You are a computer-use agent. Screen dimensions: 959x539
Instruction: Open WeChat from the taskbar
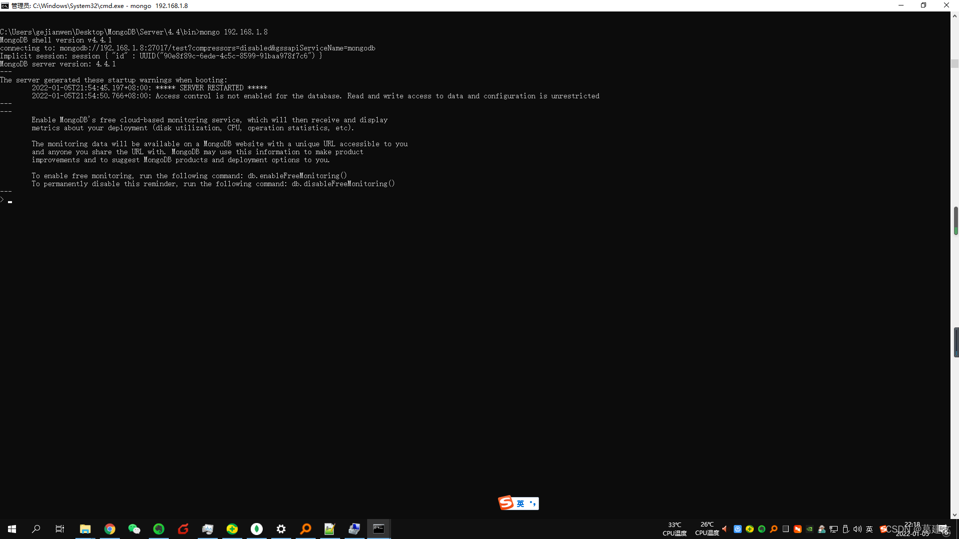coord(134,529)
